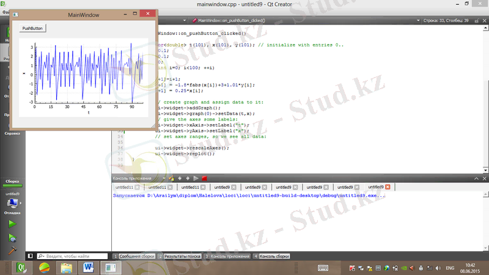The image size is (489, 275).
Task: Open the Сообщения сборки output pane
Action: 134,256
